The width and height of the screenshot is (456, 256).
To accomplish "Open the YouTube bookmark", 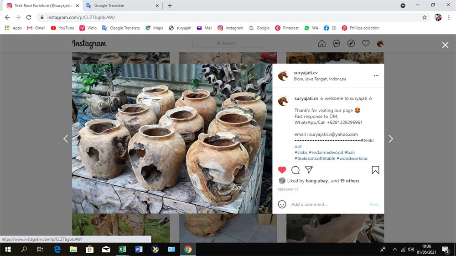I will click(62, 28).
